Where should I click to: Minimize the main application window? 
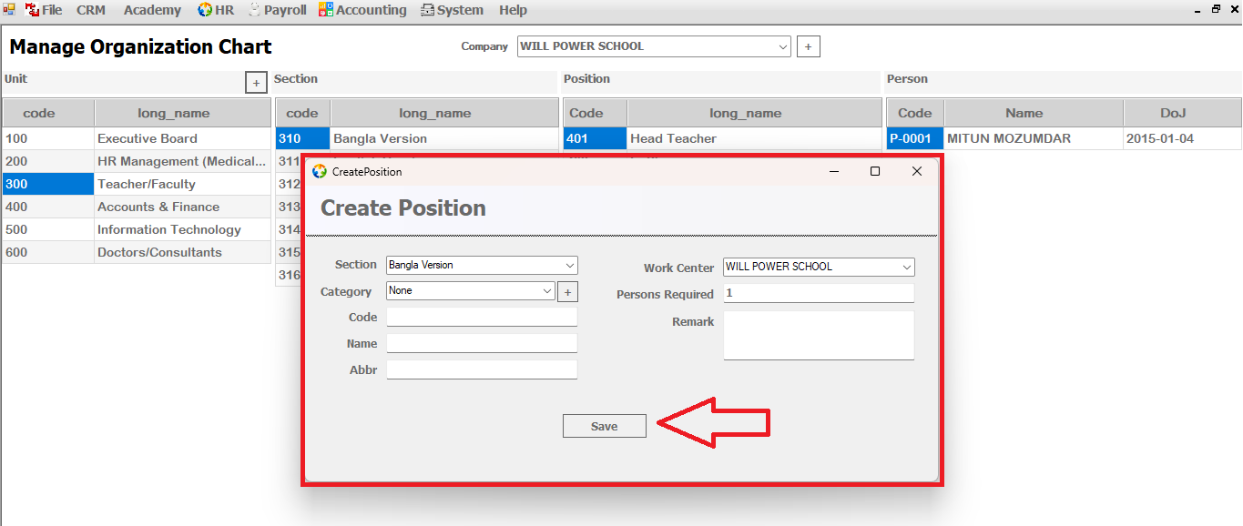(x=1197, y=9)
